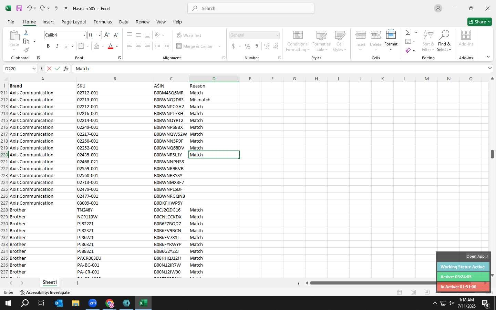Expand the formula bar
This screenshot has height=310, width=496.
(x=490, y=69)
